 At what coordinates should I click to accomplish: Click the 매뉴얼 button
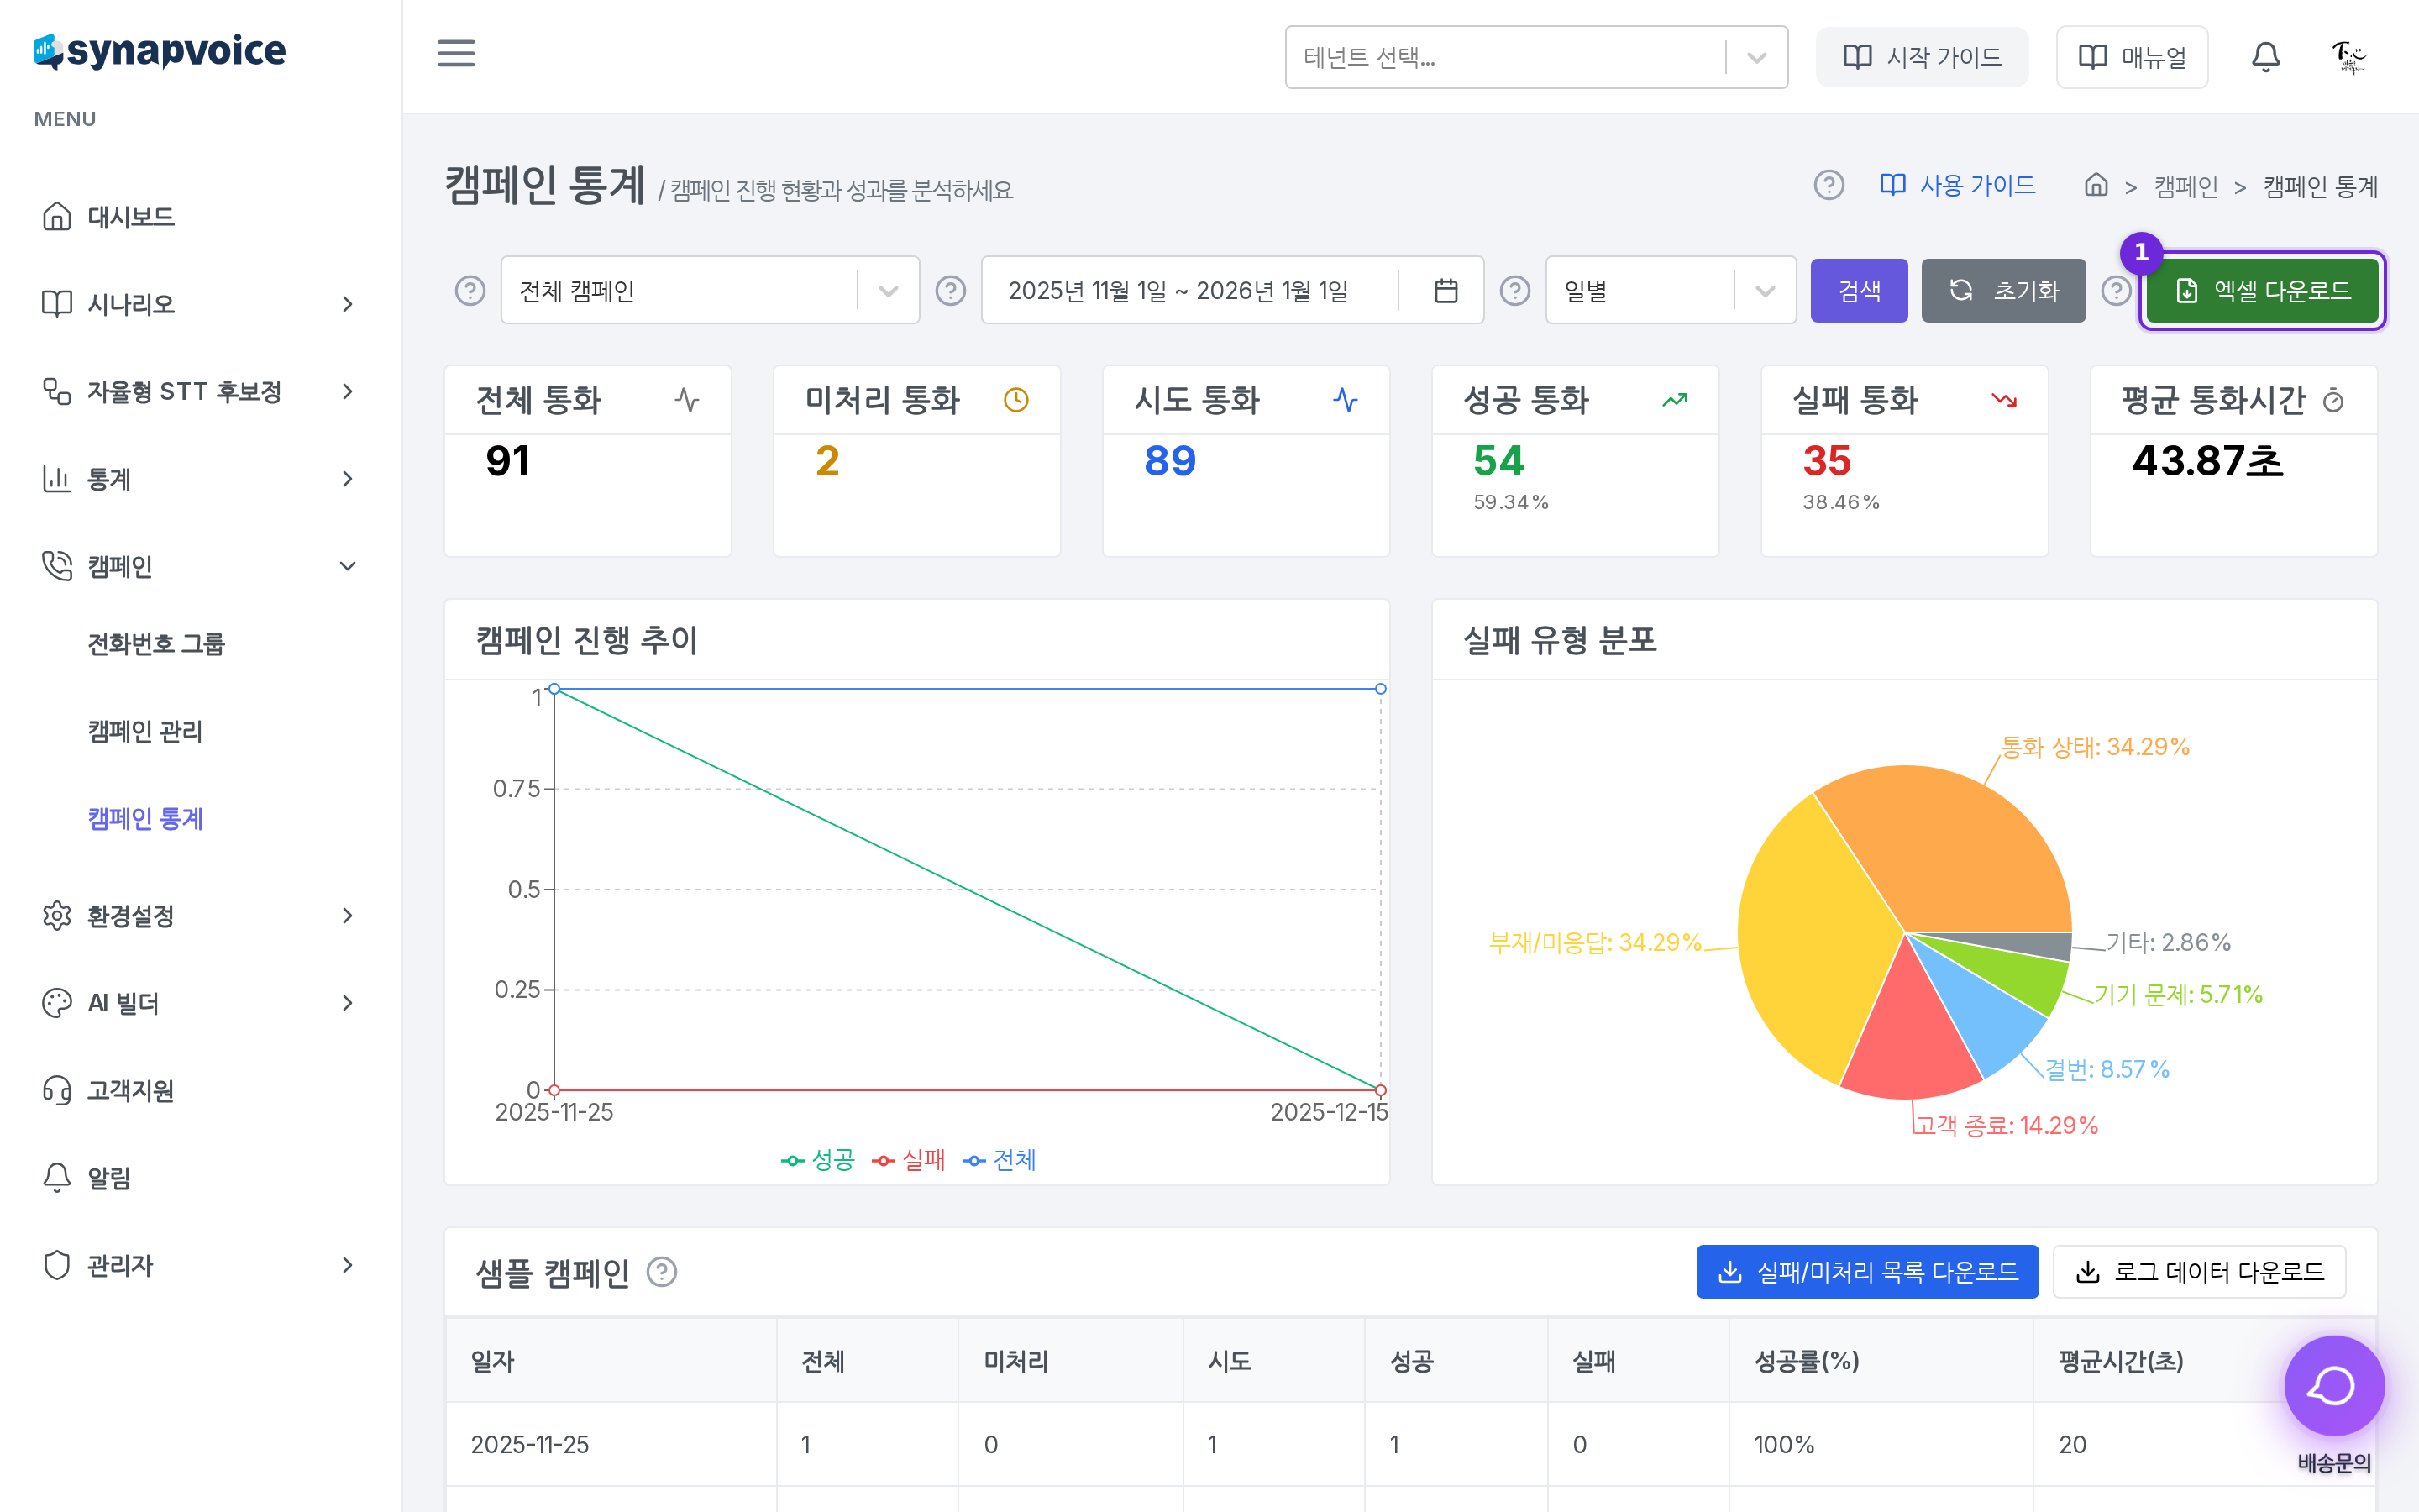[2131, 57]
